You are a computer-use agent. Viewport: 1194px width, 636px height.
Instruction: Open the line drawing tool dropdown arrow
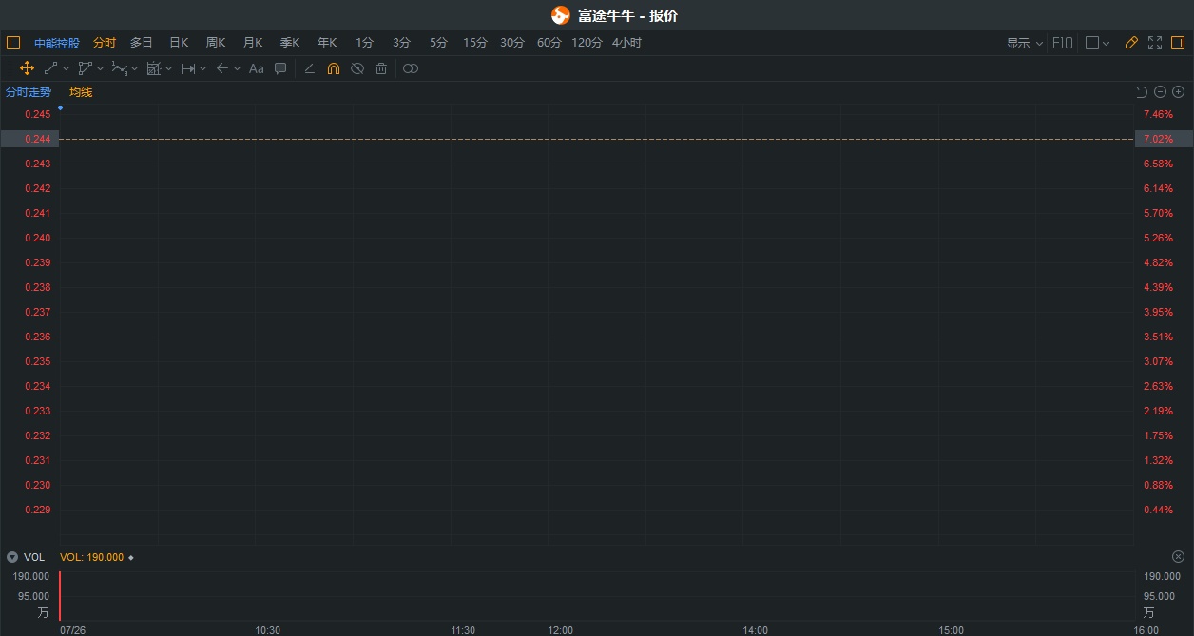67,68
